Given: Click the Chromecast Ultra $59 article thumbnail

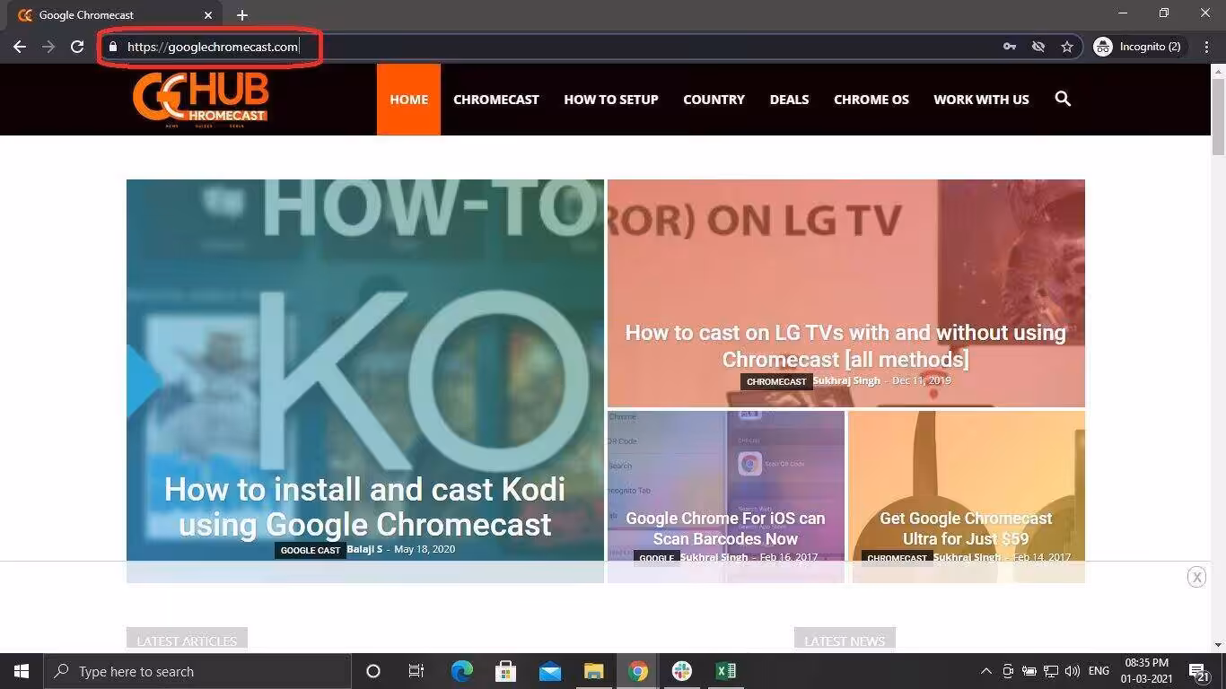Looking at the screenshot, I should pyautogui.click(x=967, y=496).
